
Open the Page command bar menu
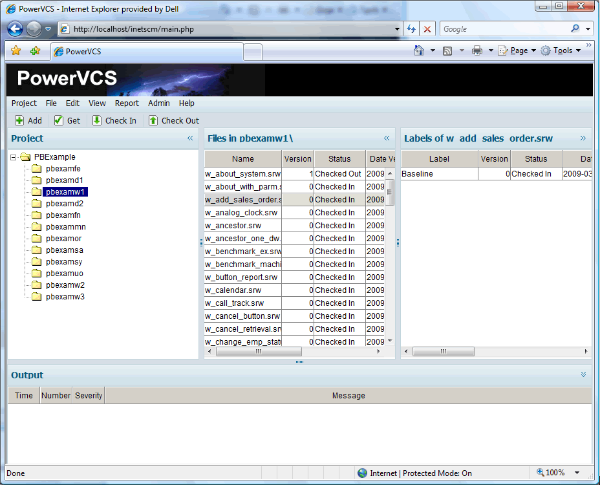pyautogui.click(x=517, y=50)
